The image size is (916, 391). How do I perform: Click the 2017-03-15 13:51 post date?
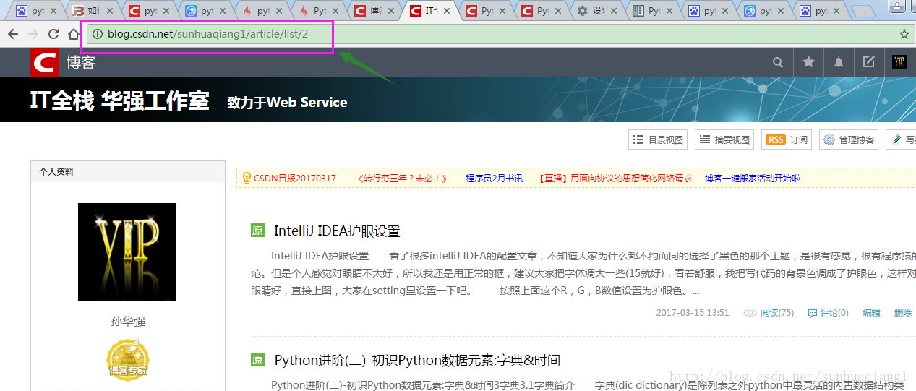693,313
